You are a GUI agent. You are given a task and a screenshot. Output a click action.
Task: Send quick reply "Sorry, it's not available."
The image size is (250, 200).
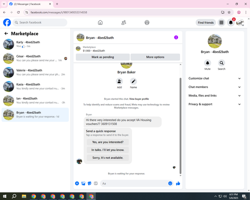[x=107, y=157]
